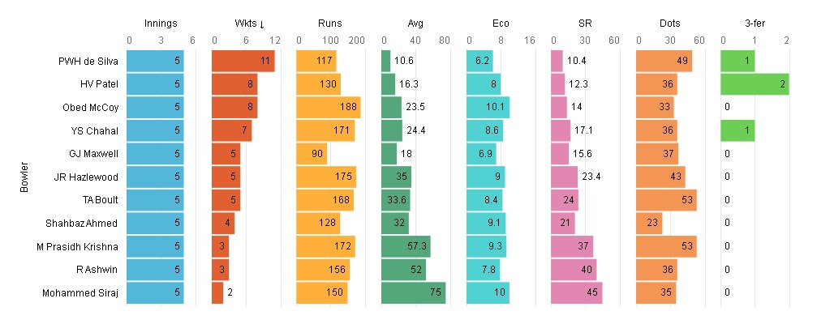Select HV Patel's green 3-fer bar

755,84
